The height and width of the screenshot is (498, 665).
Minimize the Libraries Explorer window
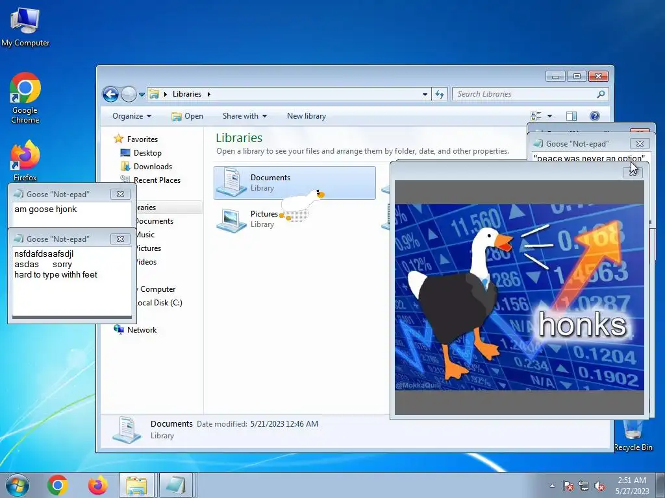(x=555, y=77)
